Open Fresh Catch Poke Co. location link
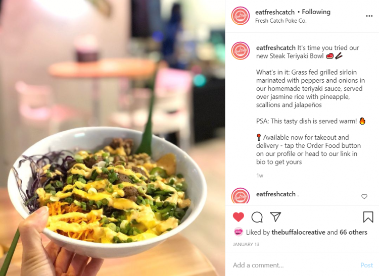The image size is (379, 276). click(280, 21)
